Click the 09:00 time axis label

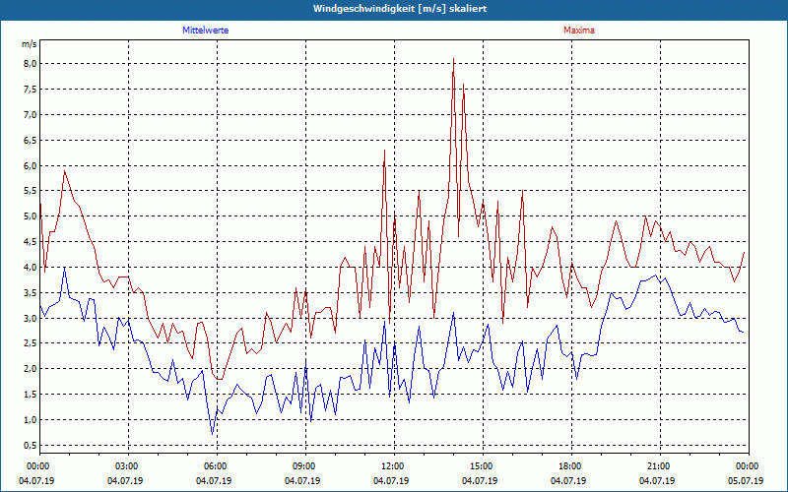pos(305,466)
